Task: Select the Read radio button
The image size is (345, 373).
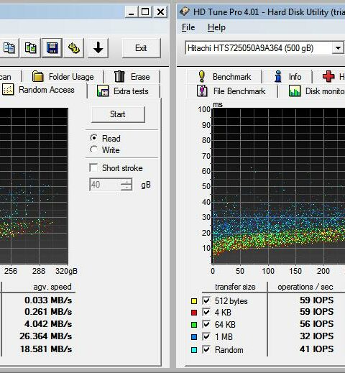Action: tap(93, 138)
